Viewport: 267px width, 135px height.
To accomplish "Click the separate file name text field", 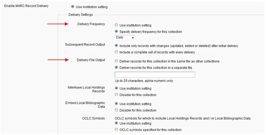I will [x=155, y=75].
